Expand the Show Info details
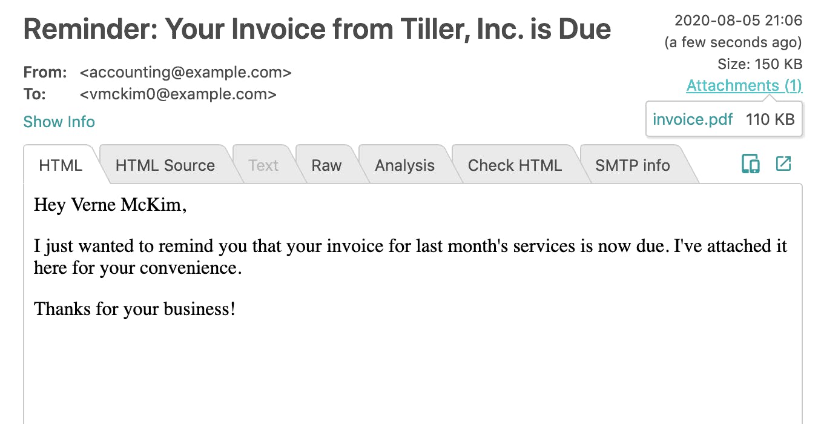Image resolution: width=821 pixels, height=424 pixels. point(59,122)
